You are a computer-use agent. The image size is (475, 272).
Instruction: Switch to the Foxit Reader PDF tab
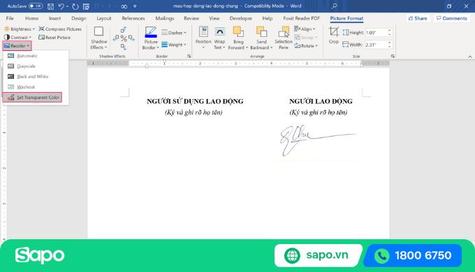point(302,18)
